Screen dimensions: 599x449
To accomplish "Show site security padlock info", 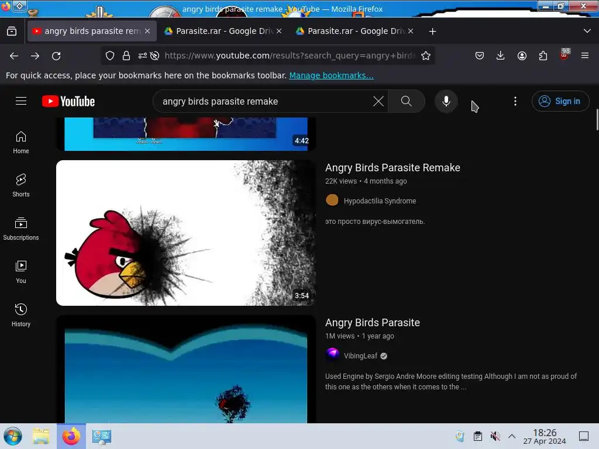I will [126, 56].
